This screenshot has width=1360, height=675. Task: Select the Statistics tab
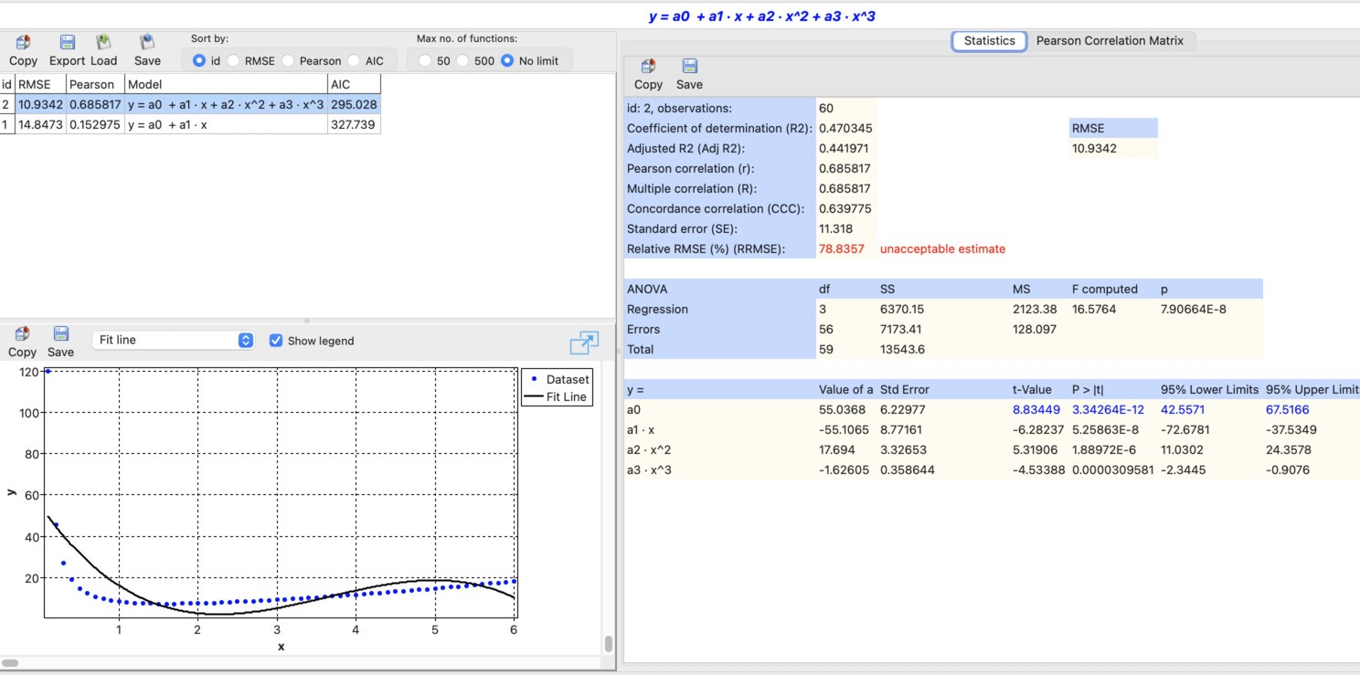tap(988, 40)
